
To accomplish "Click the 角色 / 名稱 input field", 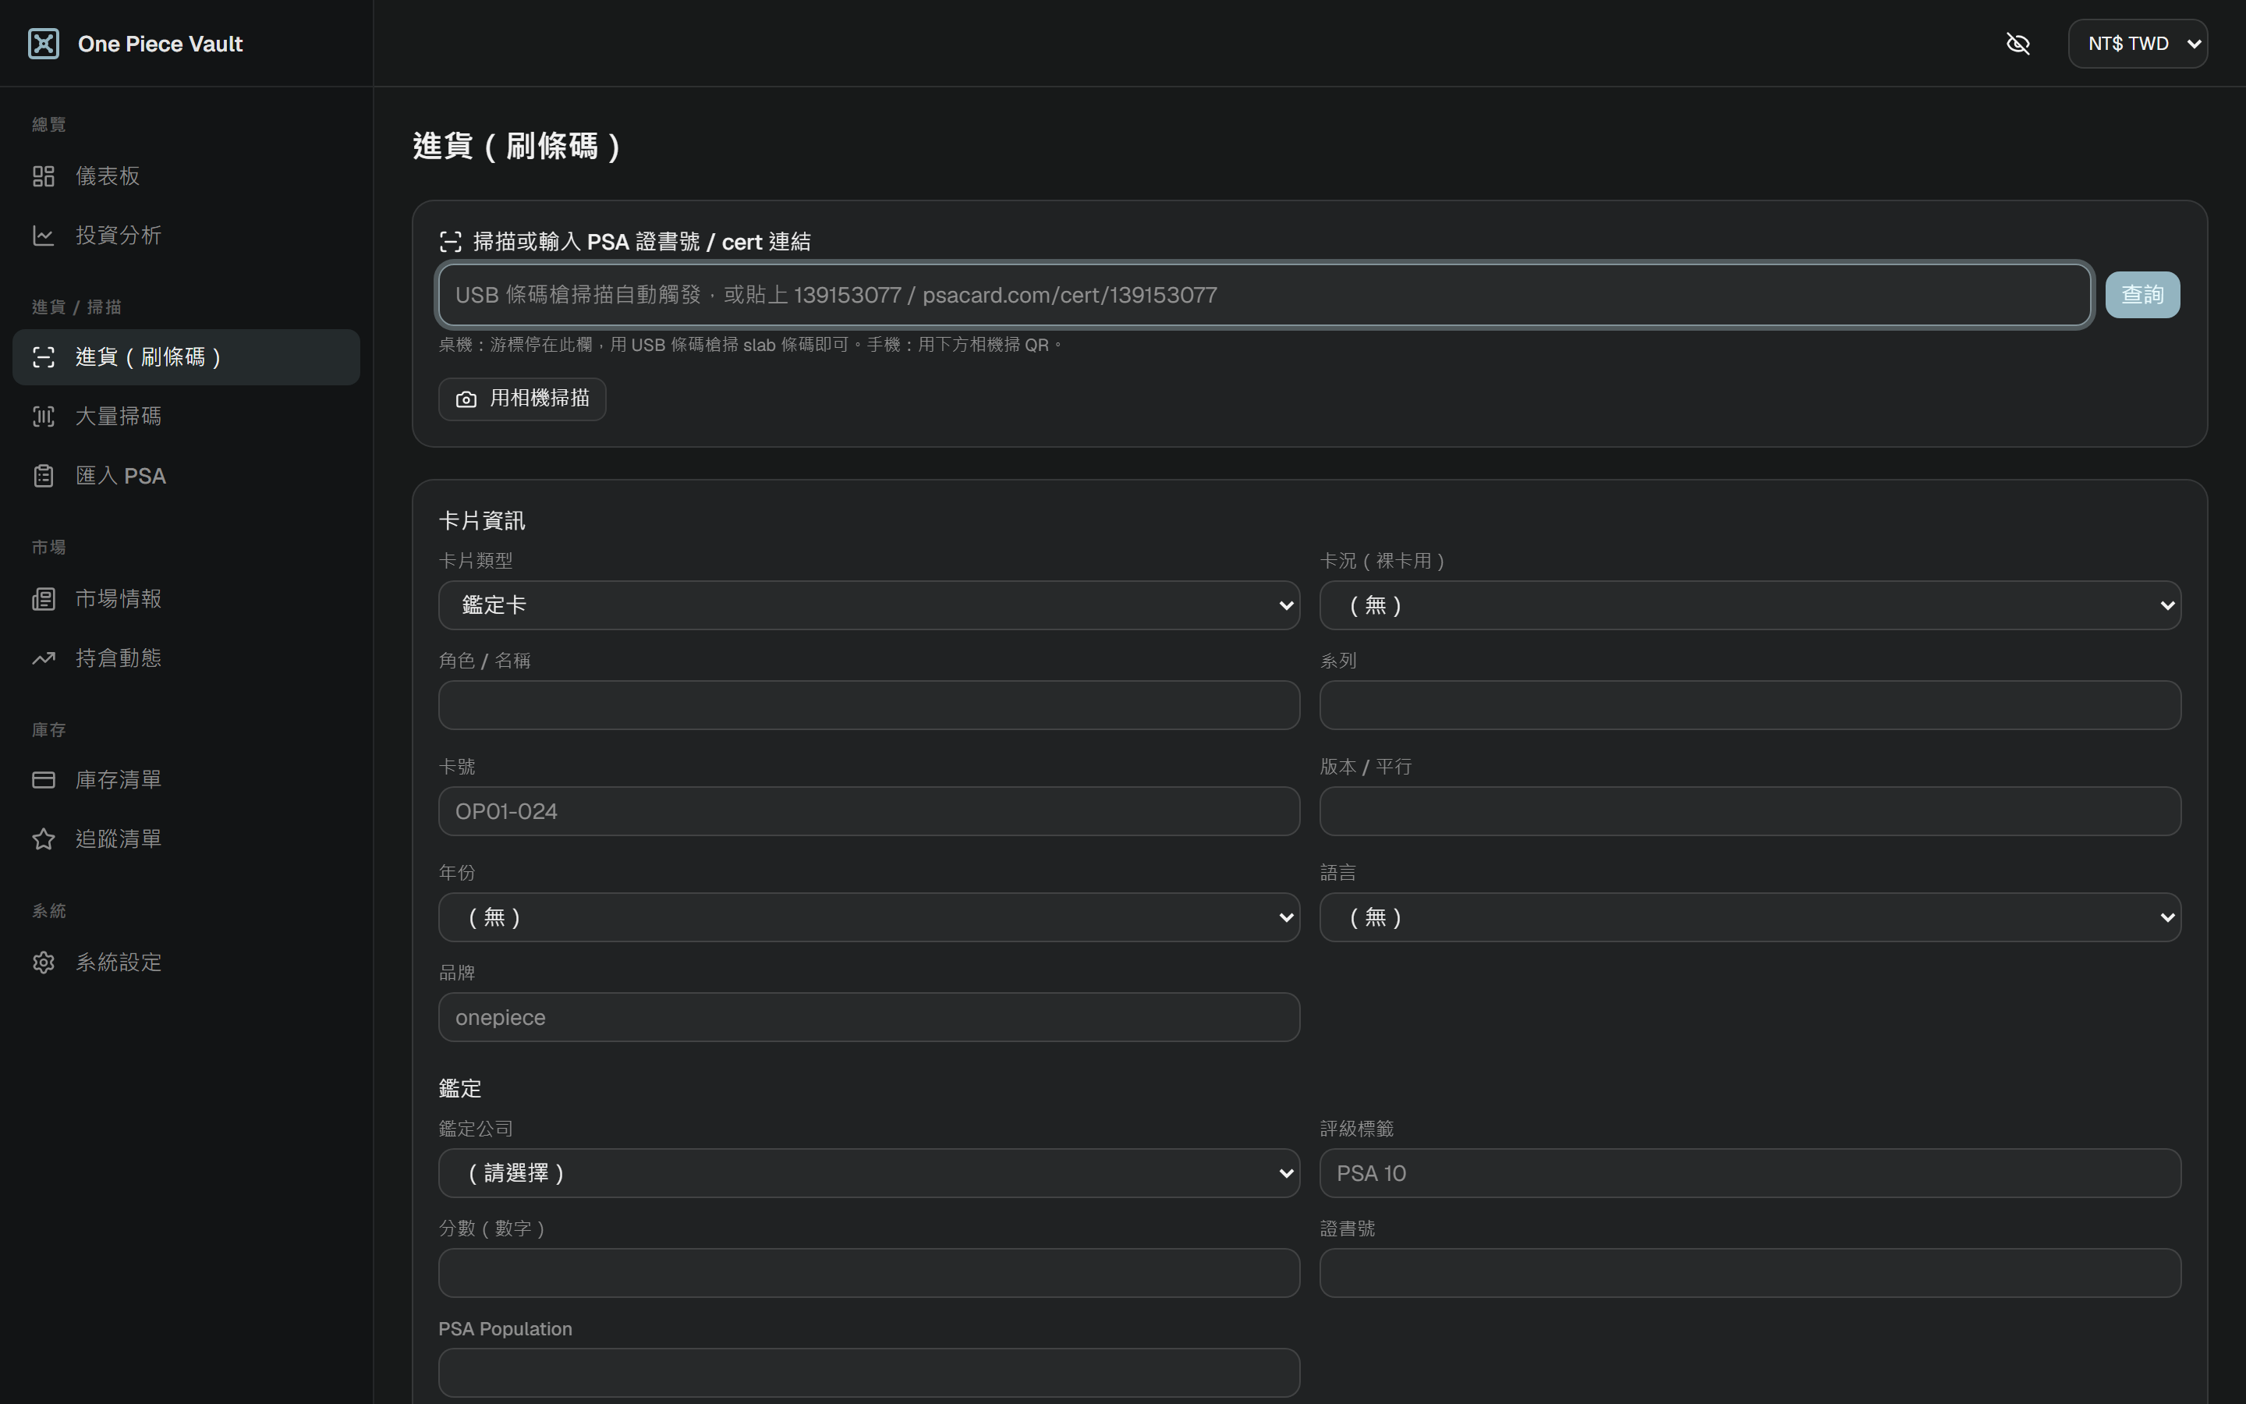I will pos(869,706).
